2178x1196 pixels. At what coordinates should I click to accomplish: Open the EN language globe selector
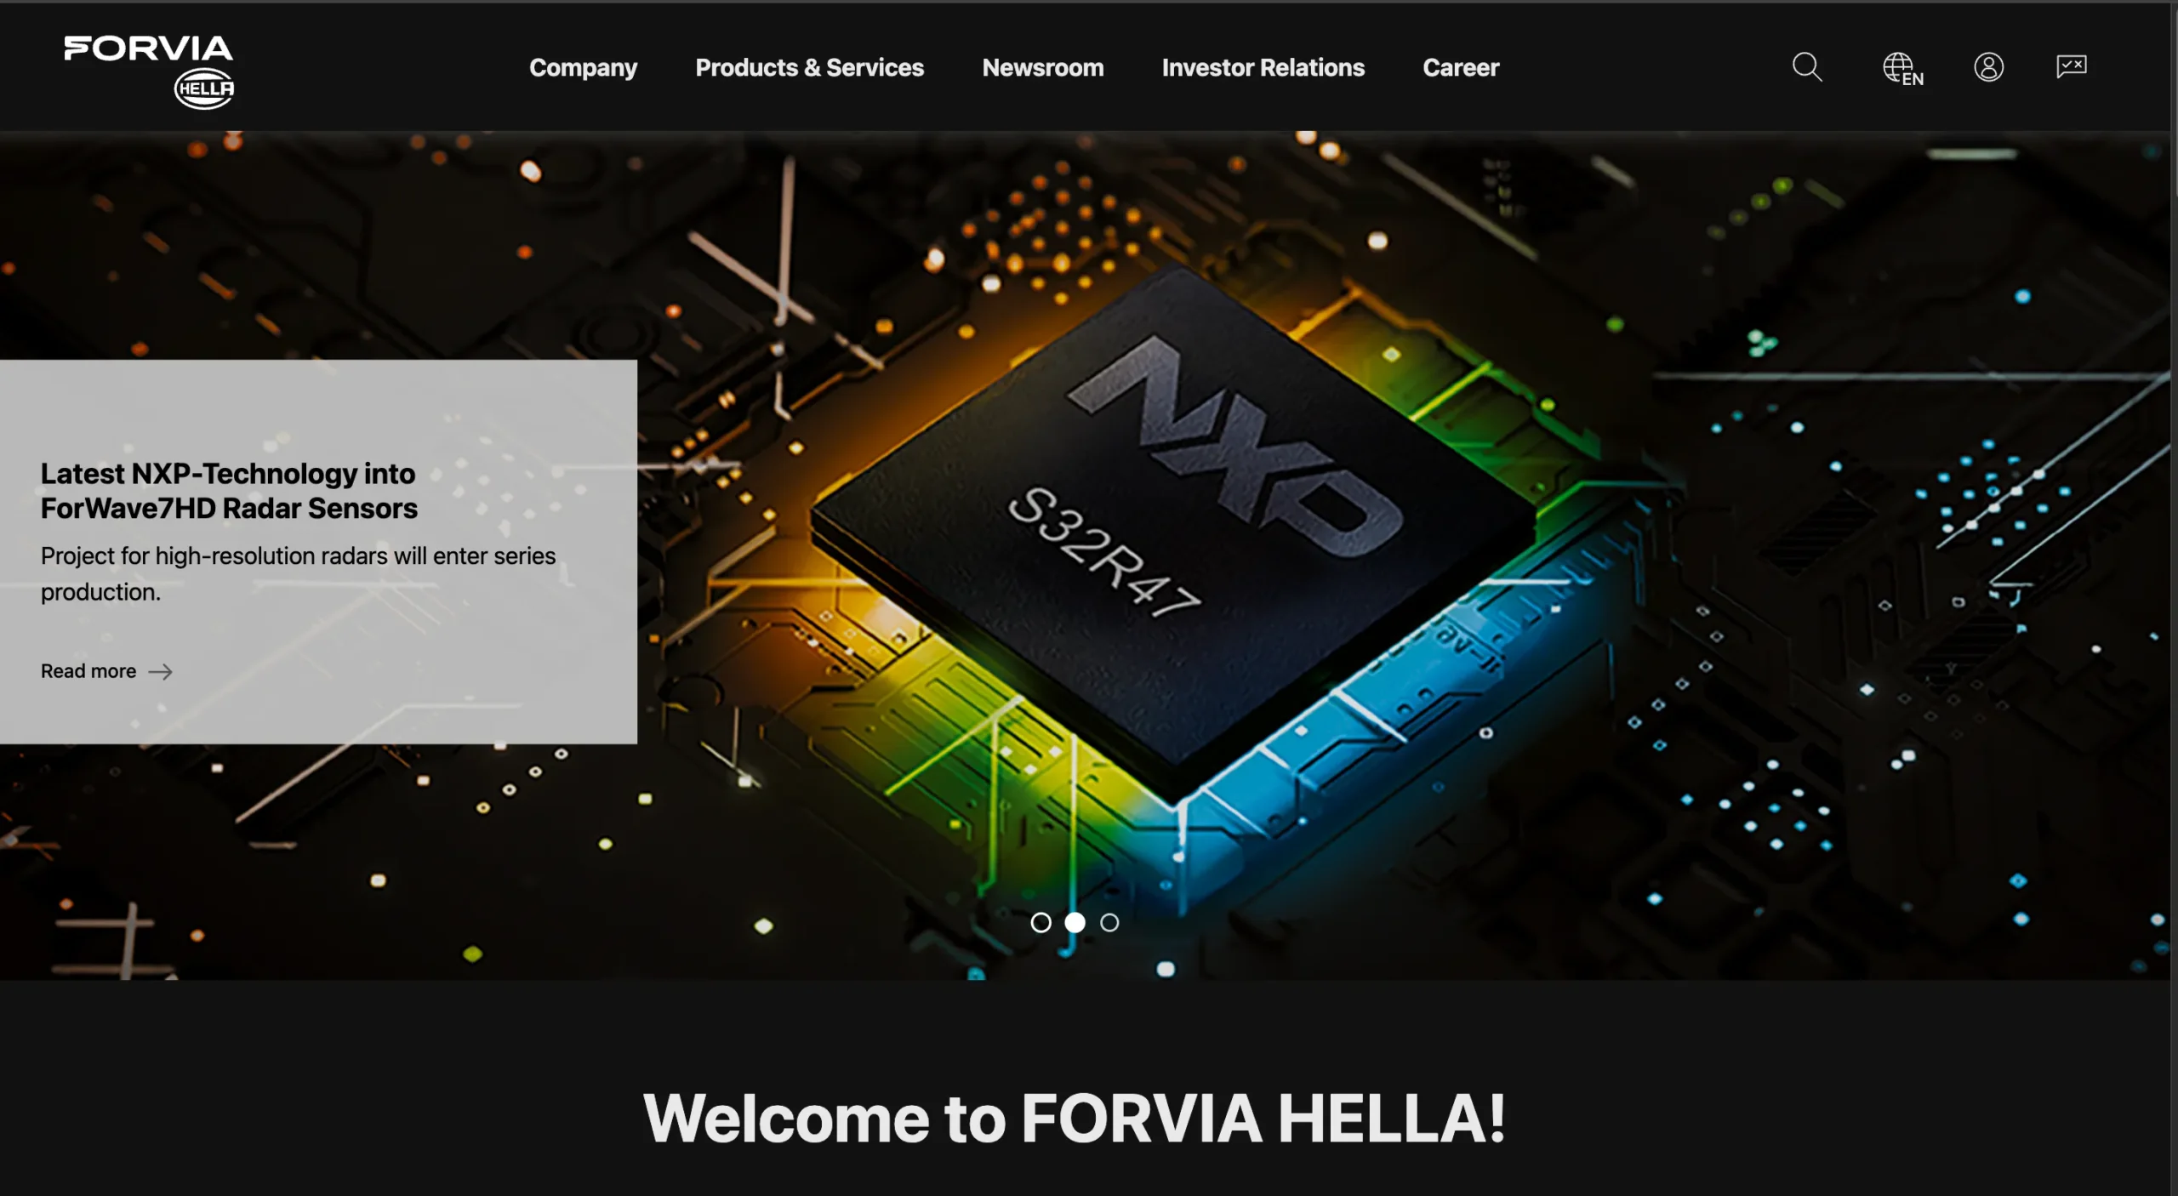1903,68
